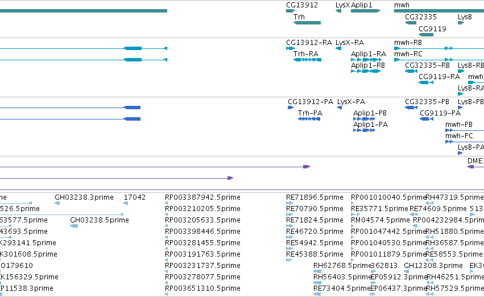Select EST RP001010040.5prime
The width and height of the screenshot is (484, 297).
coord(388,197)
